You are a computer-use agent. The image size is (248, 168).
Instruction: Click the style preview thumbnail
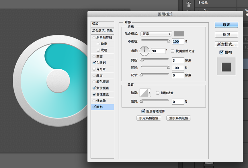pyautogui.click(x=226, y=66)
